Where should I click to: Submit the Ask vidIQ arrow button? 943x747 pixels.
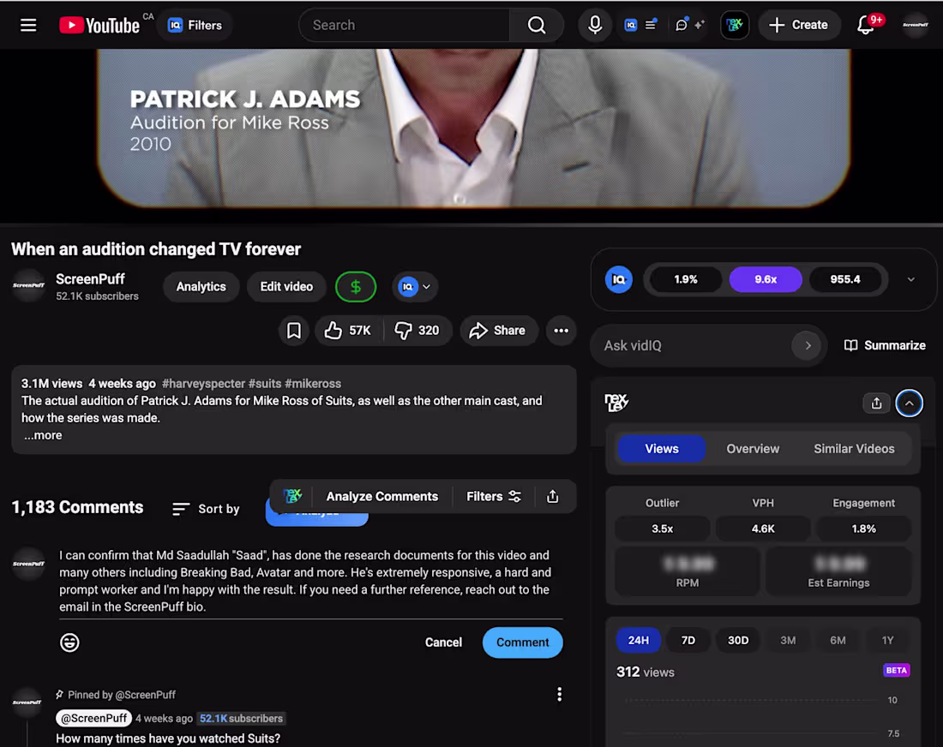pos(807,345)
